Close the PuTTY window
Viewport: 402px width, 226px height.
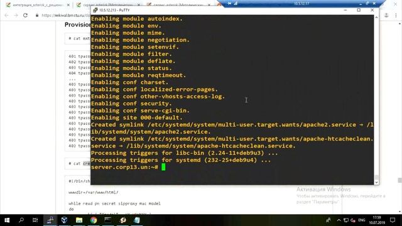pyautogui.click(x=372, y=10)
